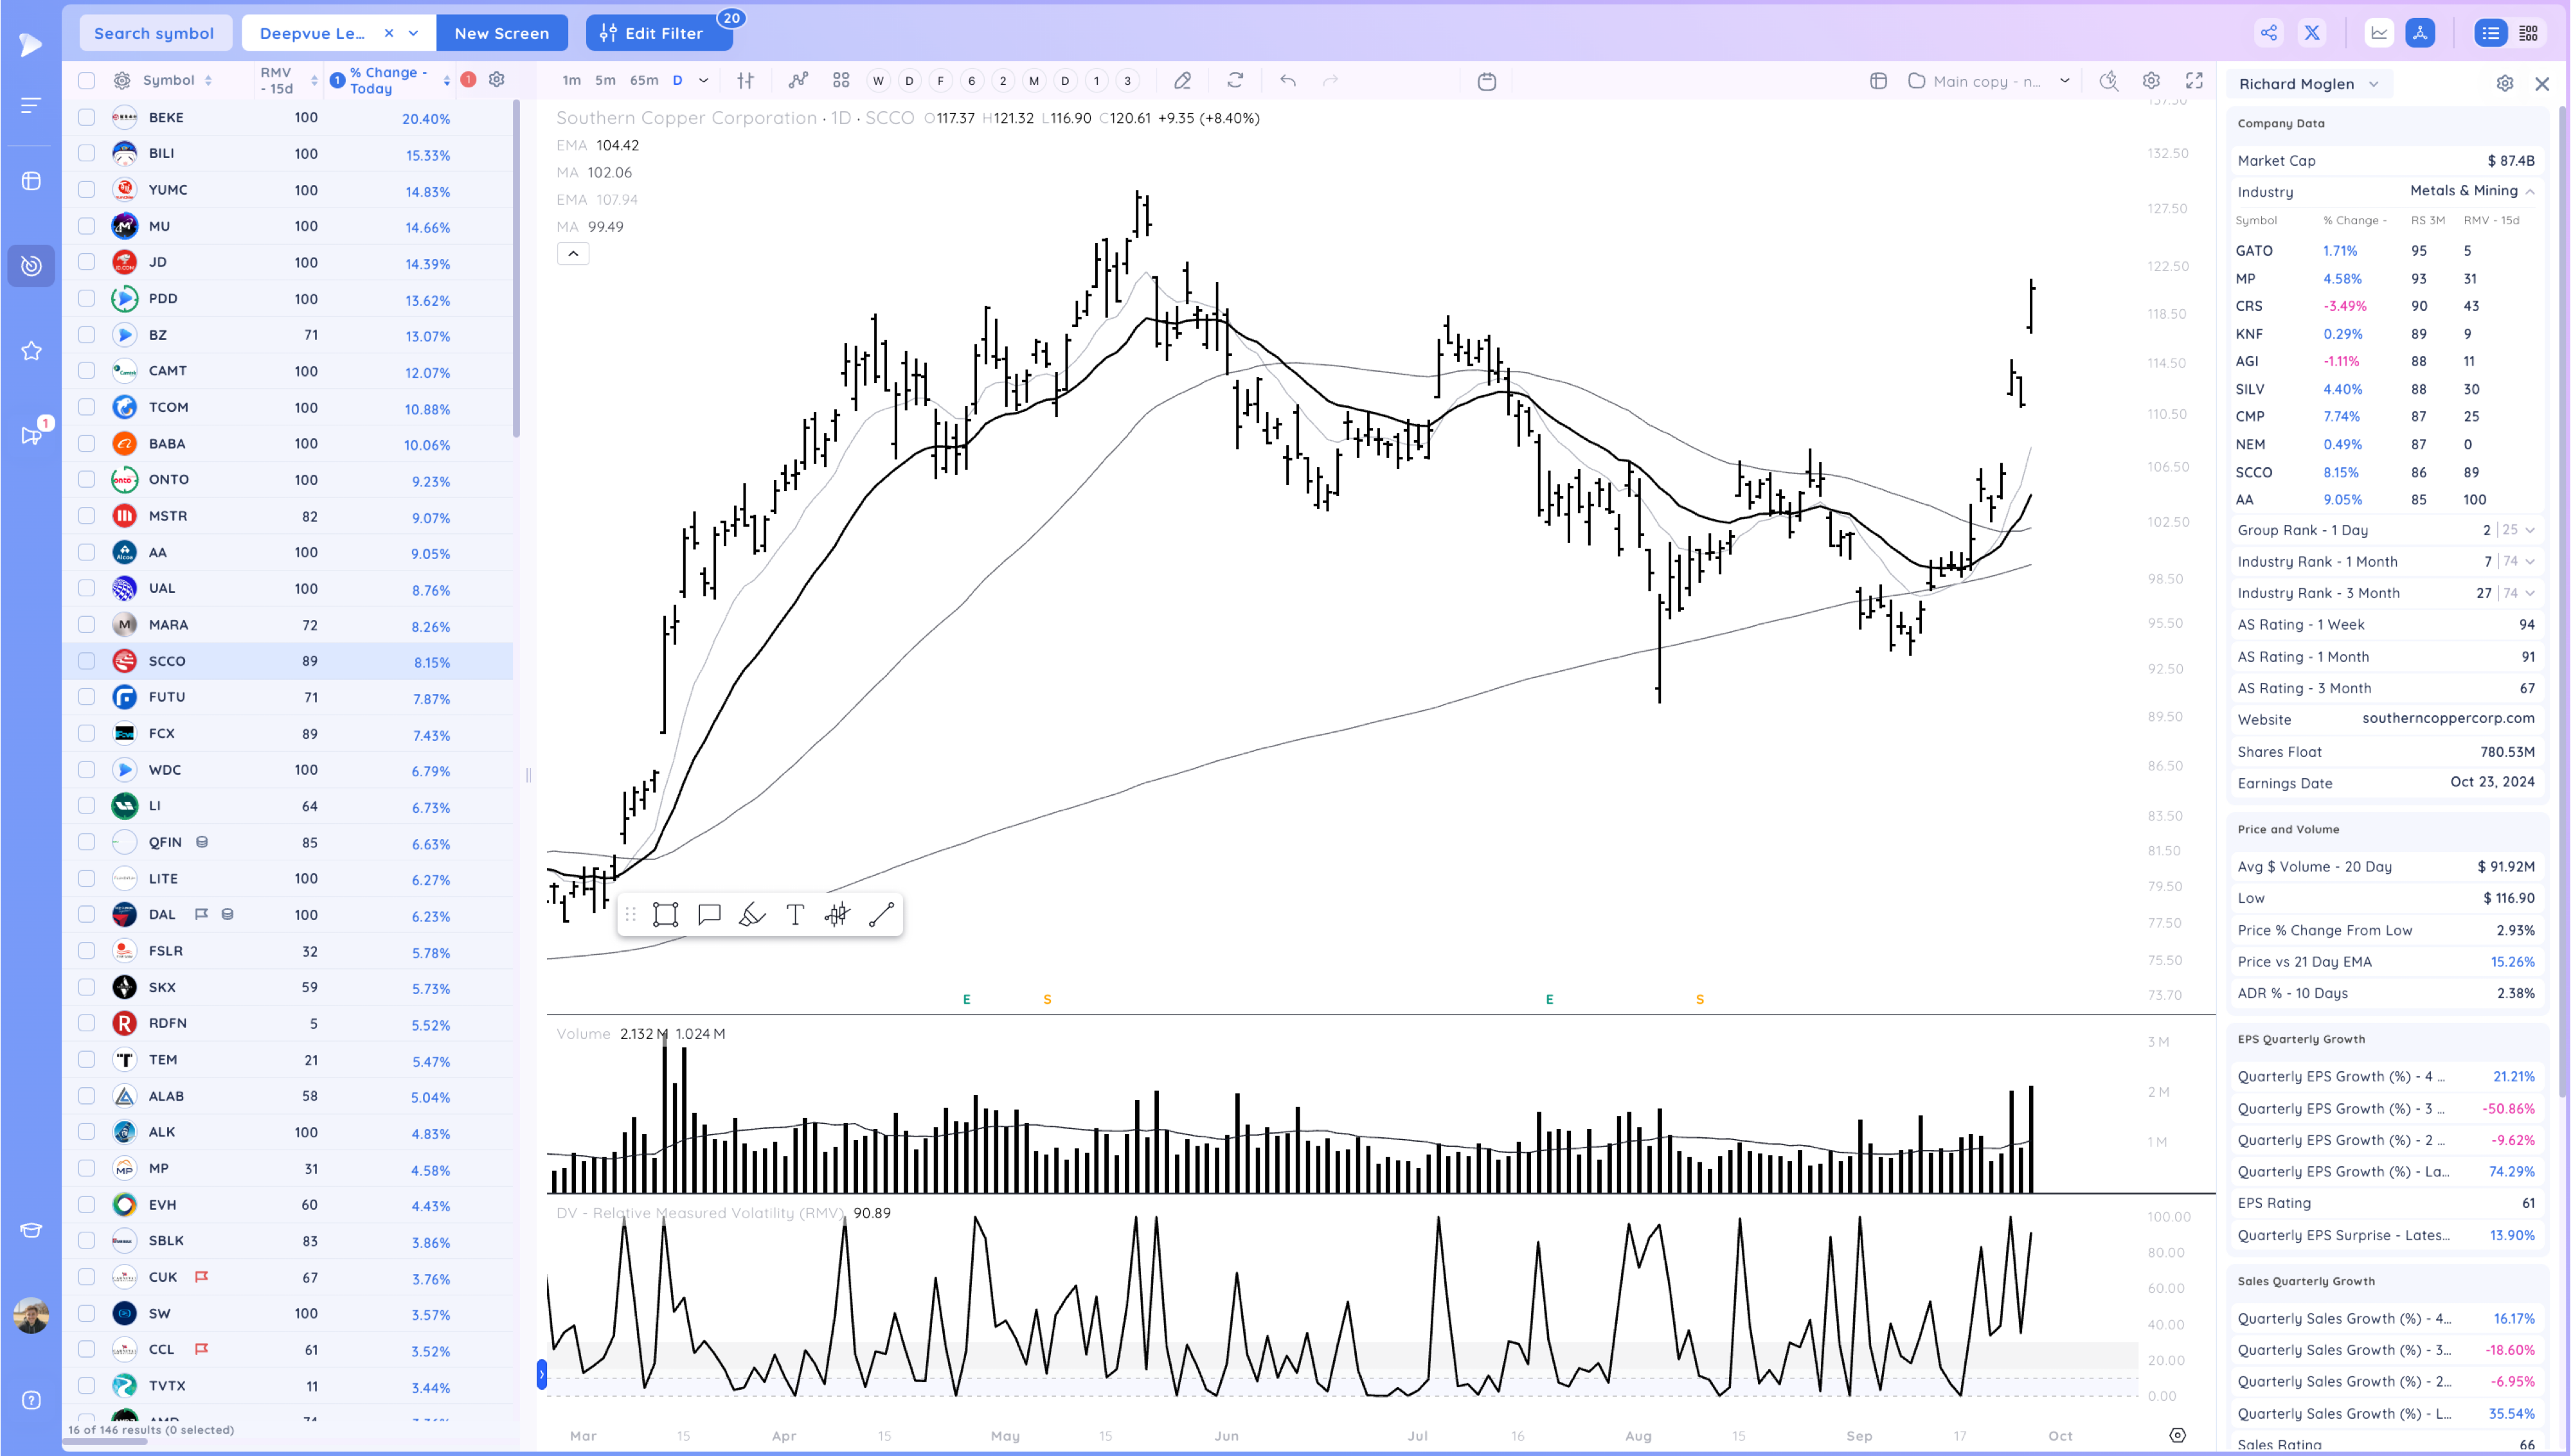Expand the Deepvue screen dropdown
Image resolution: width=2571 pixels, height=1456 pixels.
point(414,33)
